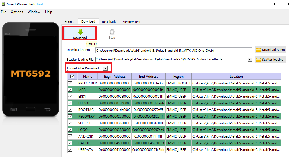The width and height of the screenshot is (289, 157).
Task: Select the ANDROID name cell
Action: [88, 136]
